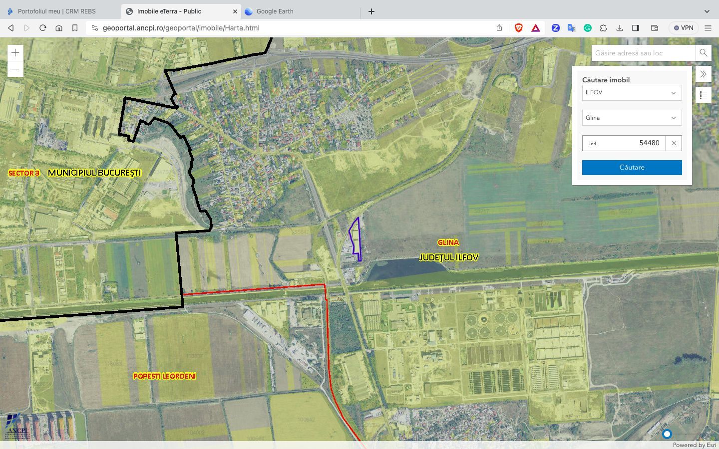Toggle the browser sidebar panel
The width and height of the screenshot is (719, 449).
[x=636, y=28]
